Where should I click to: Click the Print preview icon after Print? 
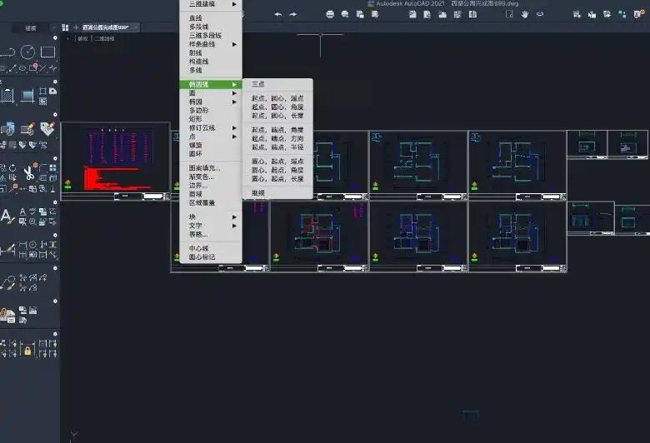coord(345,14)
